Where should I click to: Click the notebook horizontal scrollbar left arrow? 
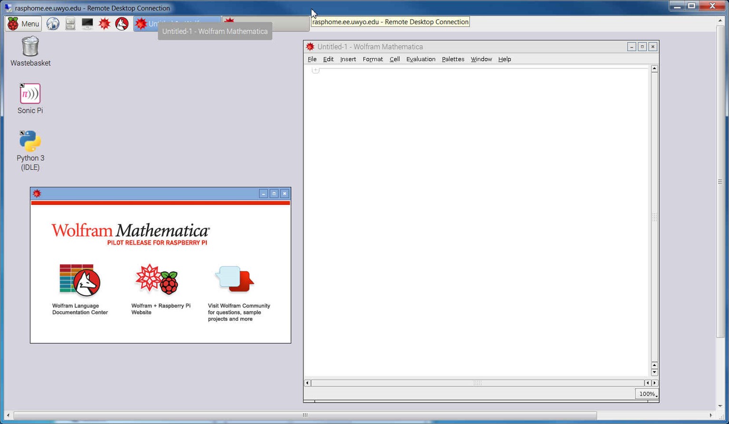tap(307, 383)
